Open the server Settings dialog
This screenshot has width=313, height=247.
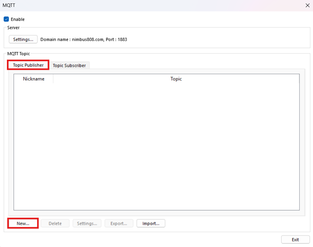[23, 39]
